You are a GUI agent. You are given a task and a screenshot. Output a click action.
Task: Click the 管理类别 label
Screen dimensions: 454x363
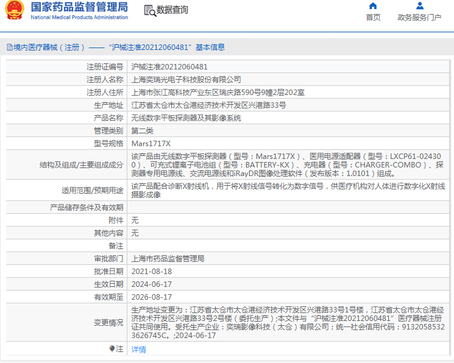pos(108,130)
